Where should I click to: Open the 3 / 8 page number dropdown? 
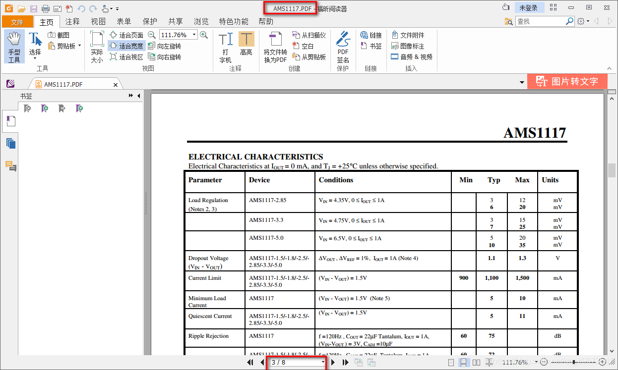323,363
